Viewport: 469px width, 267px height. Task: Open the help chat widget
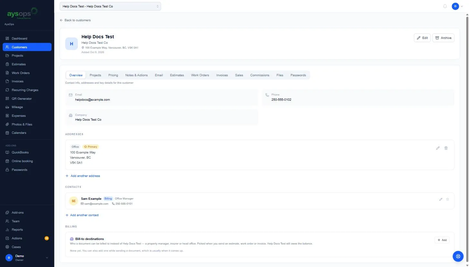tap(458, 256)
